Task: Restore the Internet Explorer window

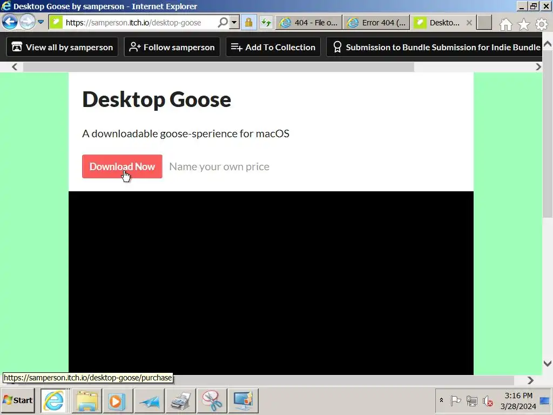Action: [534, 6]
